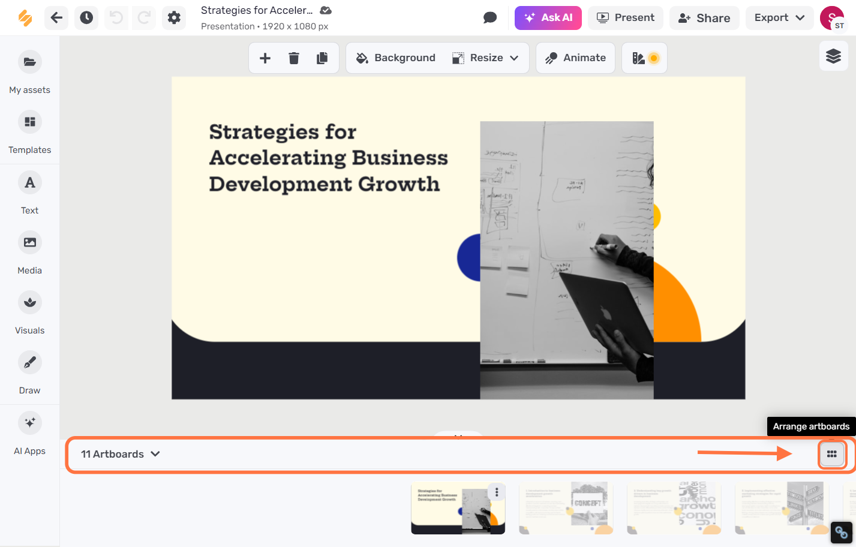Open the color theme palette icon
This screenshot has width=856, height=547.
pos(645,58)
